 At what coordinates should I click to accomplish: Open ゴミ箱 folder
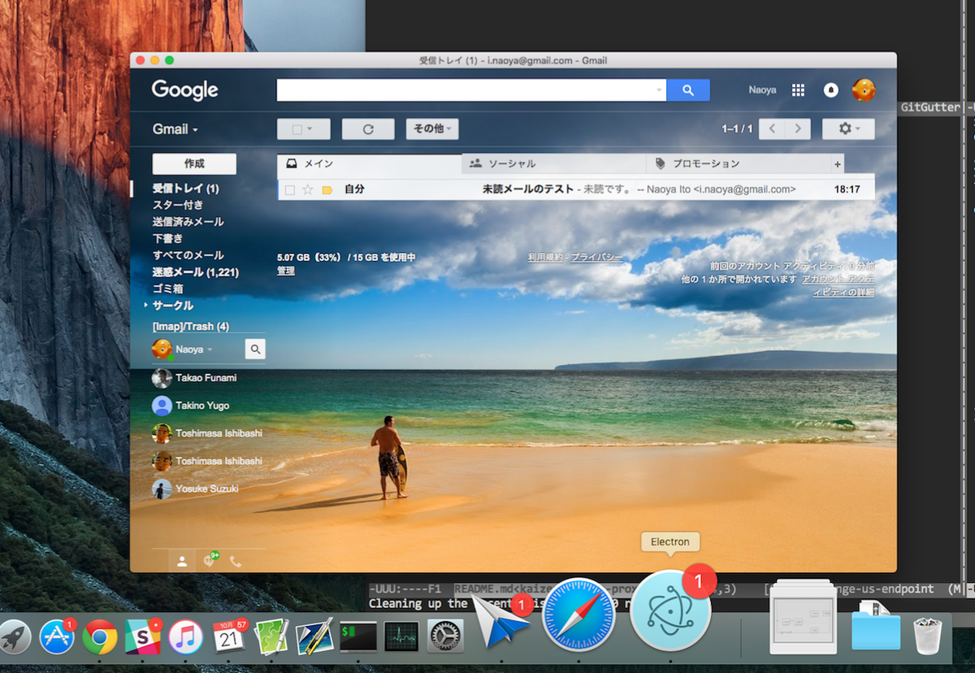click(x=167, y=289)
